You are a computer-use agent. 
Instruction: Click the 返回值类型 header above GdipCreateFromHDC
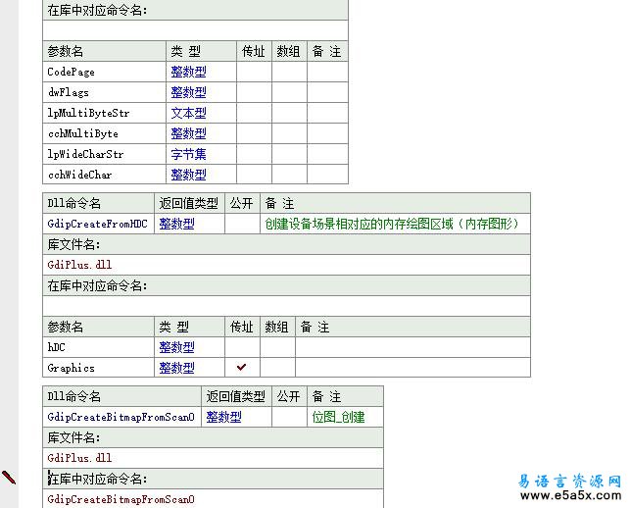(x=188, y=203)
